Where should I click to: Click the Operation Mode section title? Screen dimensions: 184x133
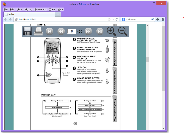(48, 95)
